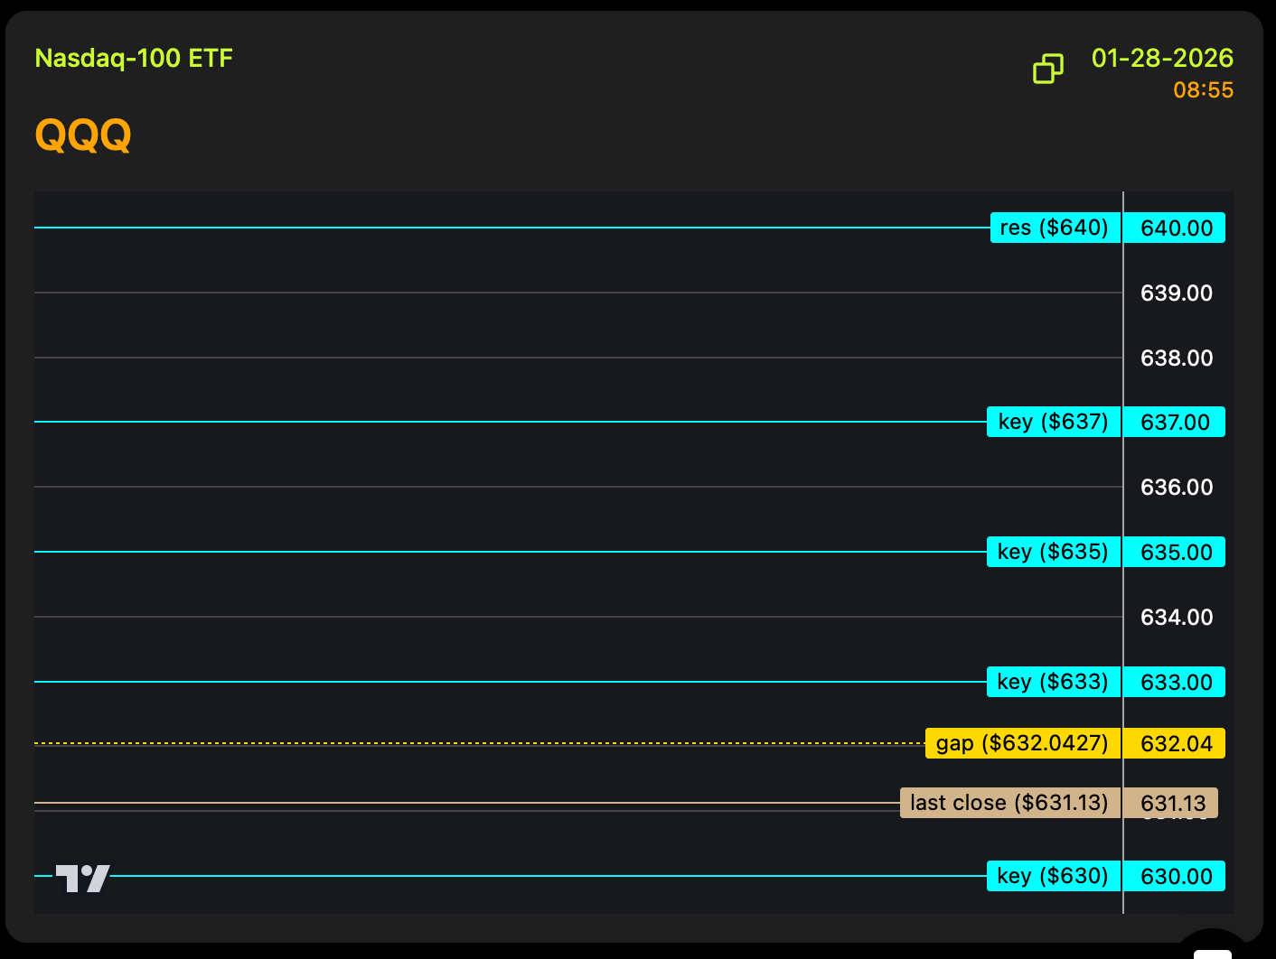Click the Nasdaq-100 ETF title text
The width and height of the screenshot is (1276, 959).
click(x=134, y=59)
